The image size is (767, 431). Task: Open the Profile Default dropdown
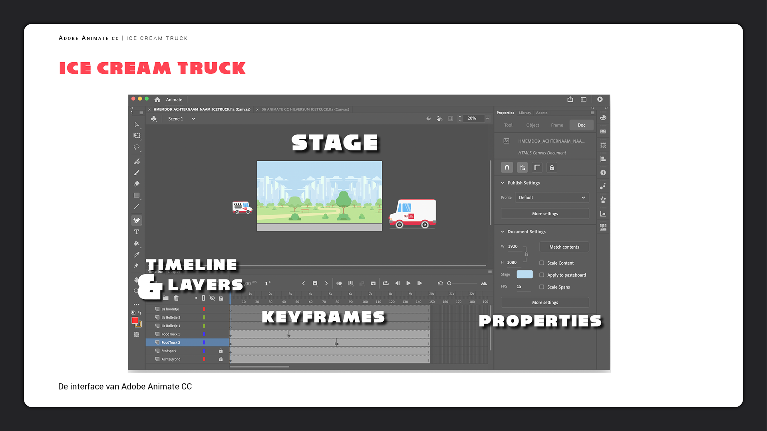[552, 198]
